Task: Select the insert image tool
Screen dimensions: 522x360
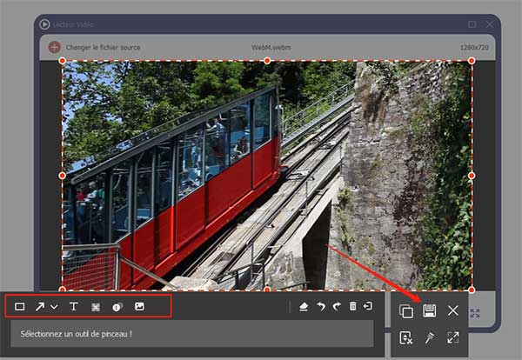Action: (138, 306)
